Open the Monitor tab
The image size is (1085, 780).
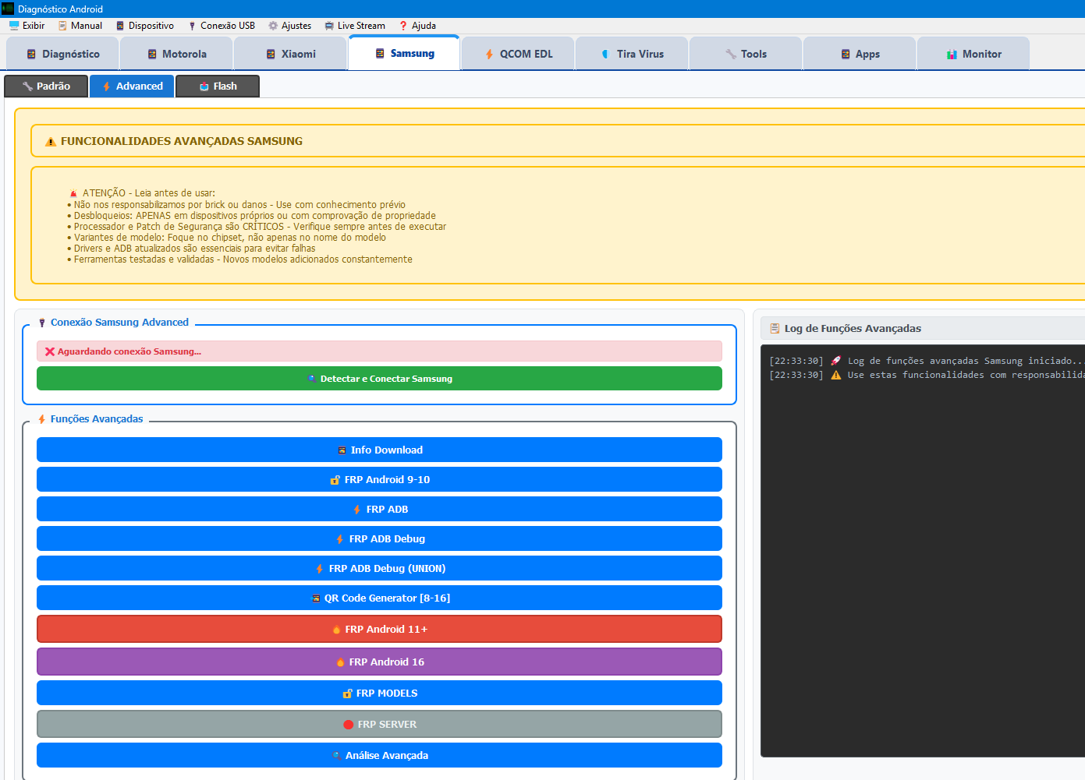[x=974, y=54]
